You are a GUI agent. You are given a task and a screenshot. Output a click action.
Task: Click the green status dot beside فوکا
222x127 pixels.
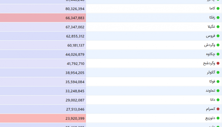pyautogui.click(x=218, y=82)
